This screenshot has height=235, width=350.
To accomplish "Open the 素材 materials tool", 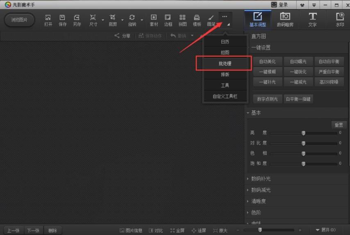I will 154,20.
